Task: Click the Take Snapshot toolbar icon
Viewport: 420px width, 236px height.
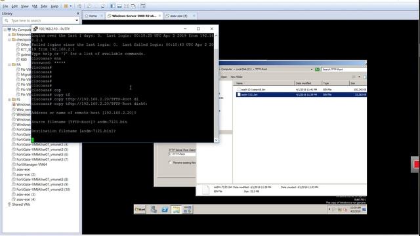Action: [89, 6]
